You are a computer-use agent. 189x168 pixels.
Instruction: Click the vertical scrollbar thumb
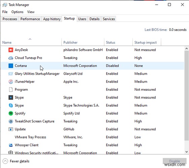(186, 95)
